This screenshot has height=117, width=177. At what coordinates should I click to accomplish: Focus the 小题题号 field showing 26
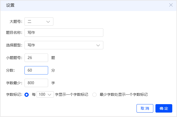click(36, 58)
